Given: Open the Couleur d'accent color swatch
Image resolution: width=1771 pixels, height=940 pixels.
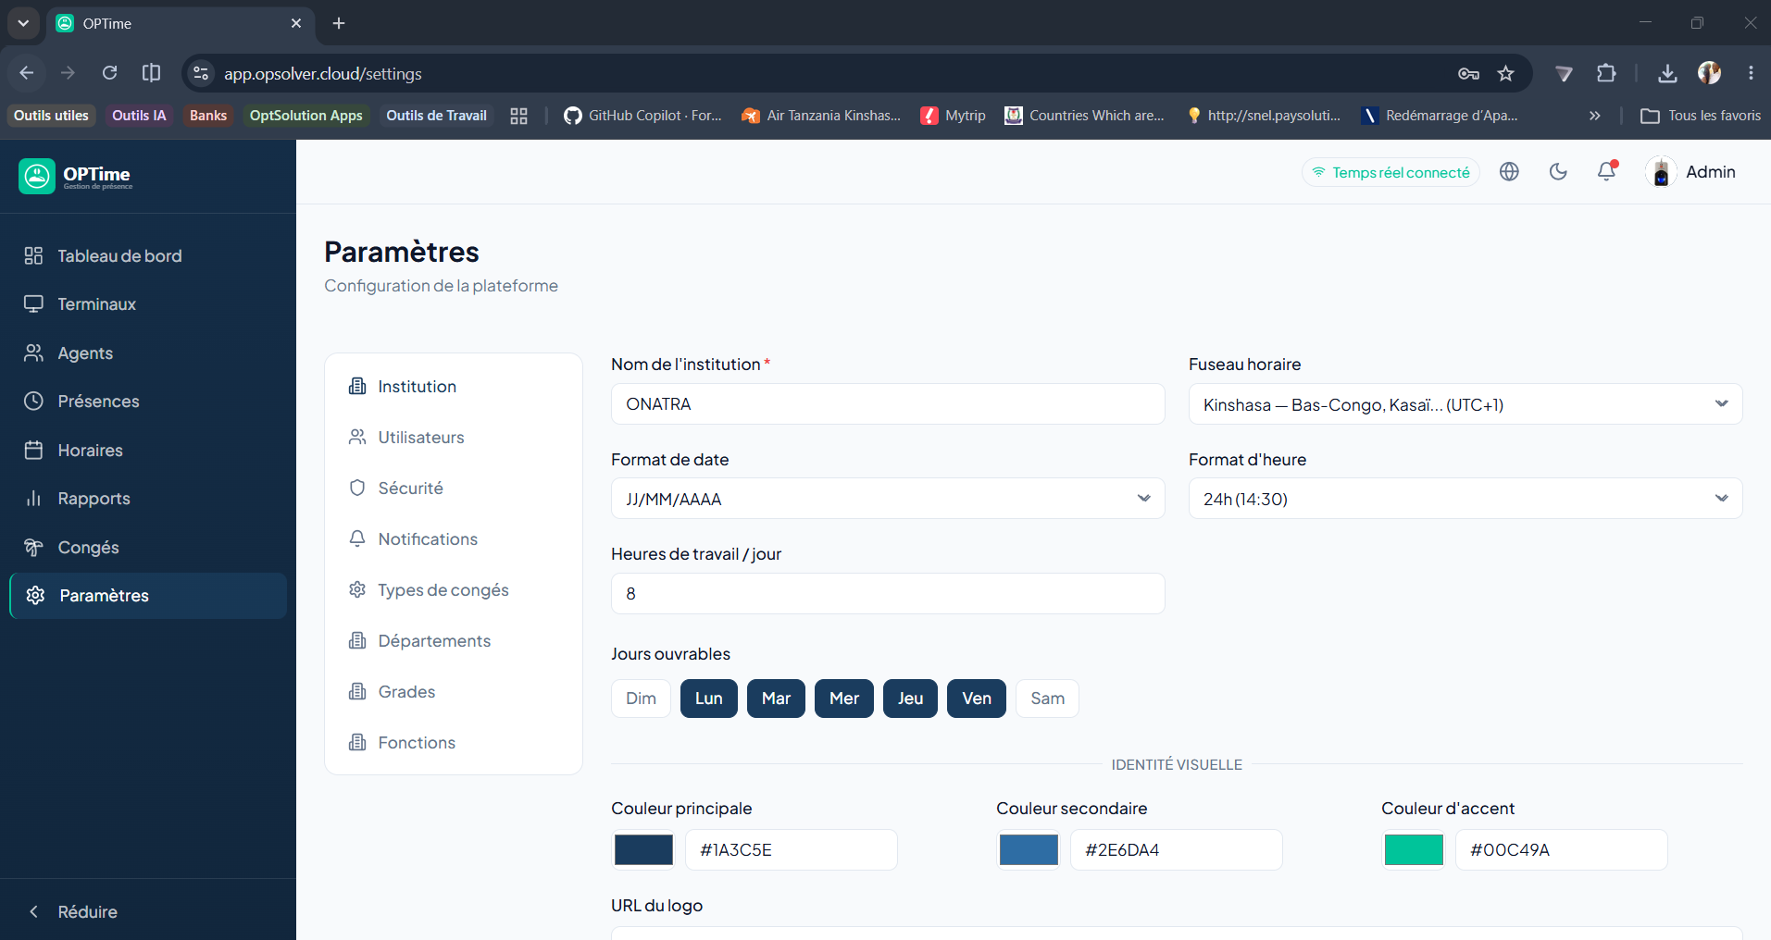Looking at the screenshot, I should [x=1414, y=849].
